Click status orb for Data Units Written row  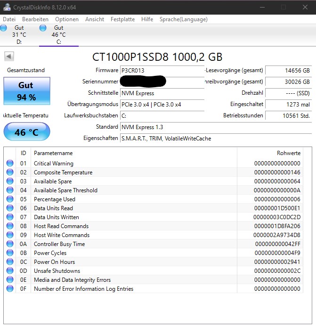tap(10, 217)
